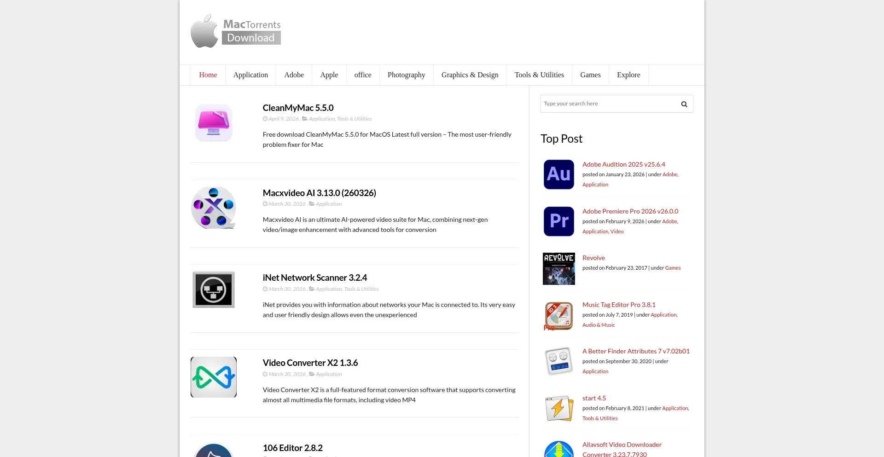Open the Explore menu

(x=628, y=75)
